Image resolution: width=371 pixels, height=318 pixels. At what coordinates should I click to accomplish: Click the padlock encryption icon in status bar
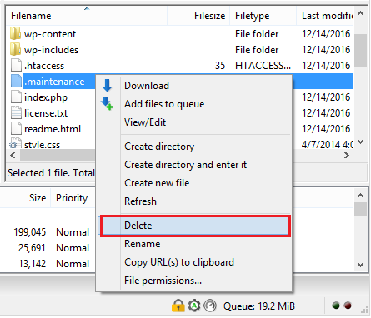pyautogui.click(x=178, y=306)
